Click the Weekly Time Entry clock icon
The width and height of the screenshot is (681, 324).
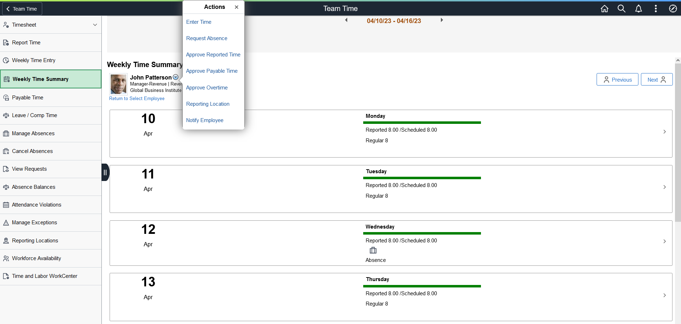point(6,60)
